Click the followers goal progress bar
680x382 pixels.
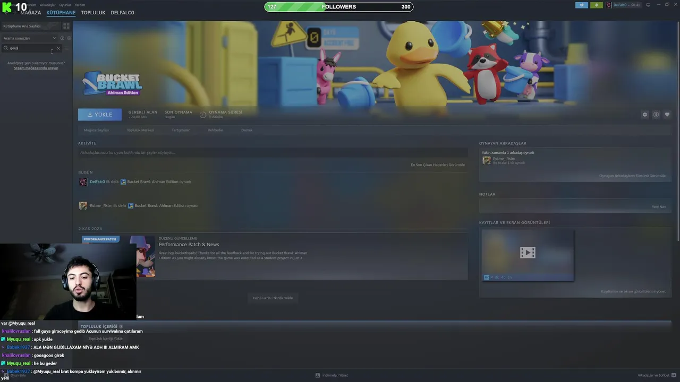pyautogui.click(x=339, y=7)
